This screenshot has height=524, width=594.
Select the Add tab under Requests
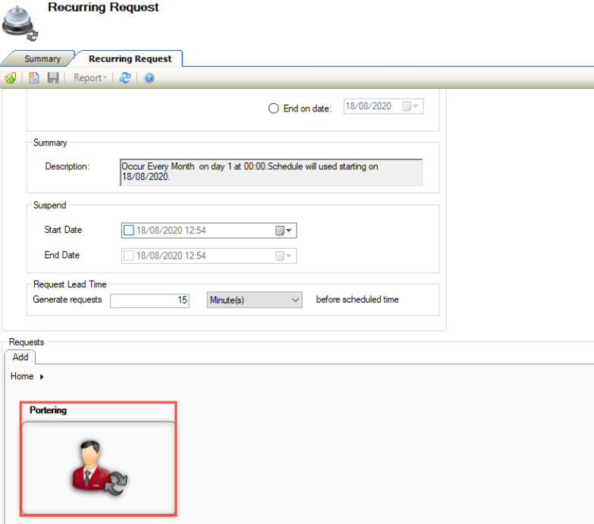pyautogui.click(x=20, y=357)
